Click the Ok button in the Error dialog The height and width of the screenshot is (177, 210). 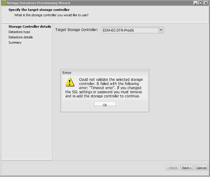pos(105,105)
